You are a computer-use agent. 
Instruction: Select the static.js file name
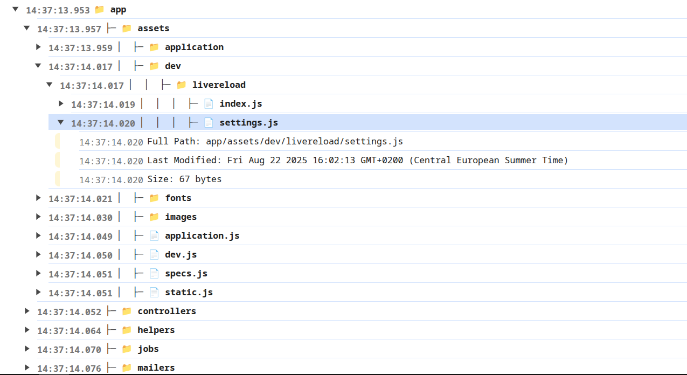coord(189,293)
